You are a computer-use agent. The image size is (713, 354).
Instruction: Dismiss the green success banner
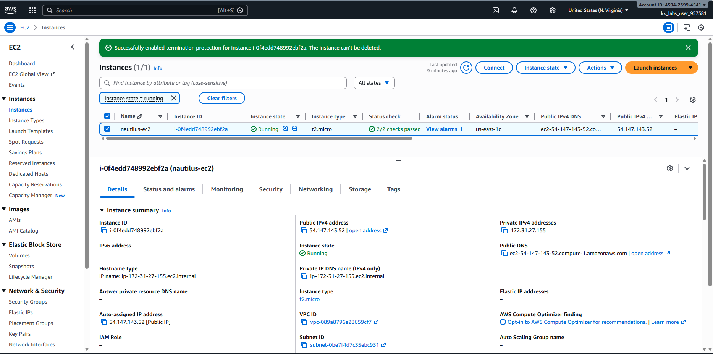click(x=688, y=48)
